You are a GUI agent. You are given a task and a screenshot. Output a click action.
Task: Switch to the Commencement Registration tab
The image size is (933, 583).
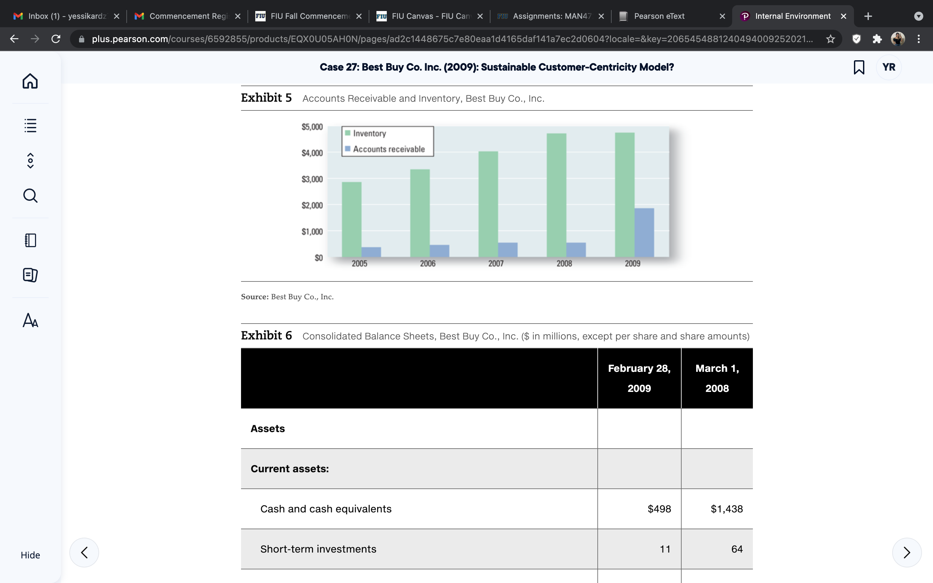point(187,16)
